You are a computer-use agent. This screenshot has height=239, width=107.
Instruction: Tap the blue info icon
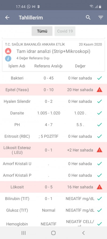(8, 58)
